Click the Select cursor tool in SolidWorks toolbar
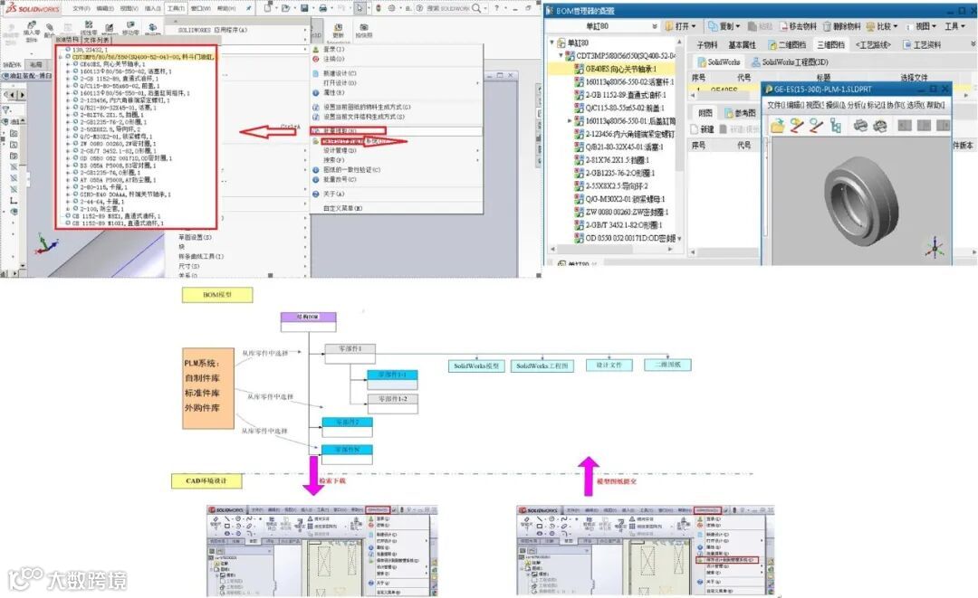Viewport: 978px width, 598px height. [360, 8]
